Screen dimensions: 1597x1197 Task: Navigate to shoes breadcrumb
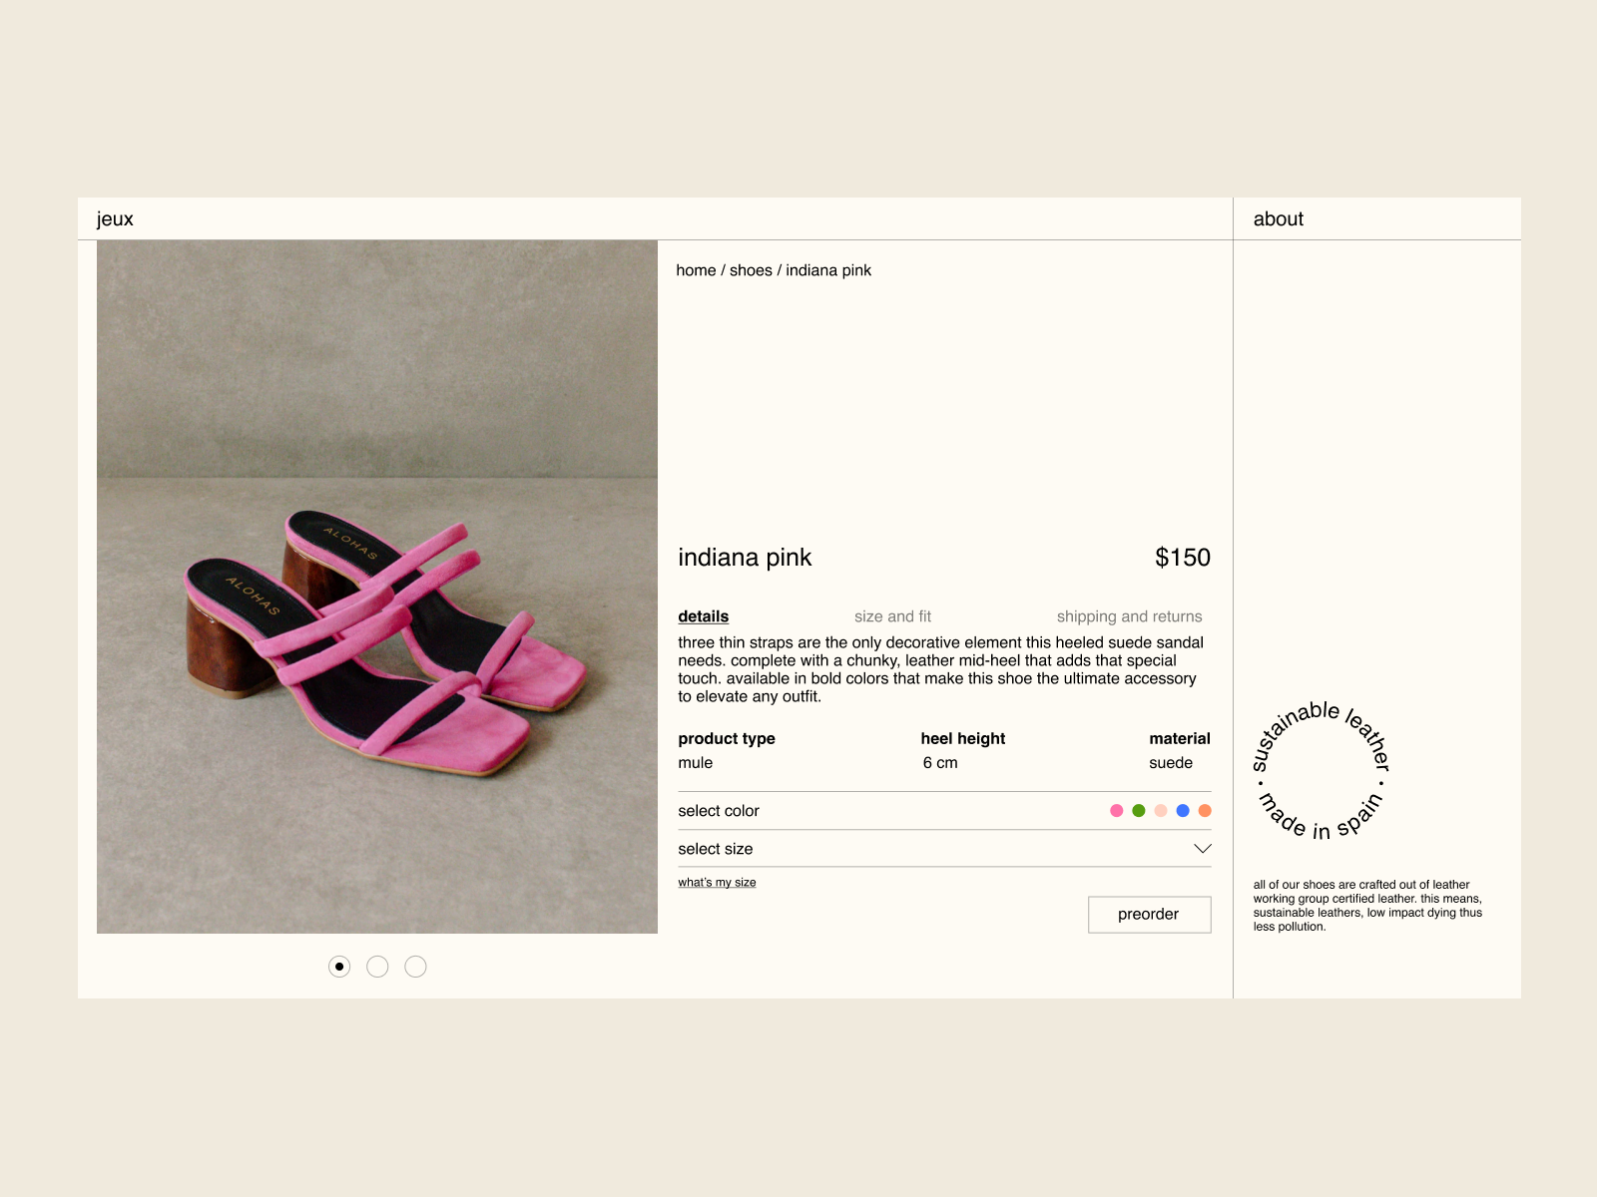coord(751,270)
